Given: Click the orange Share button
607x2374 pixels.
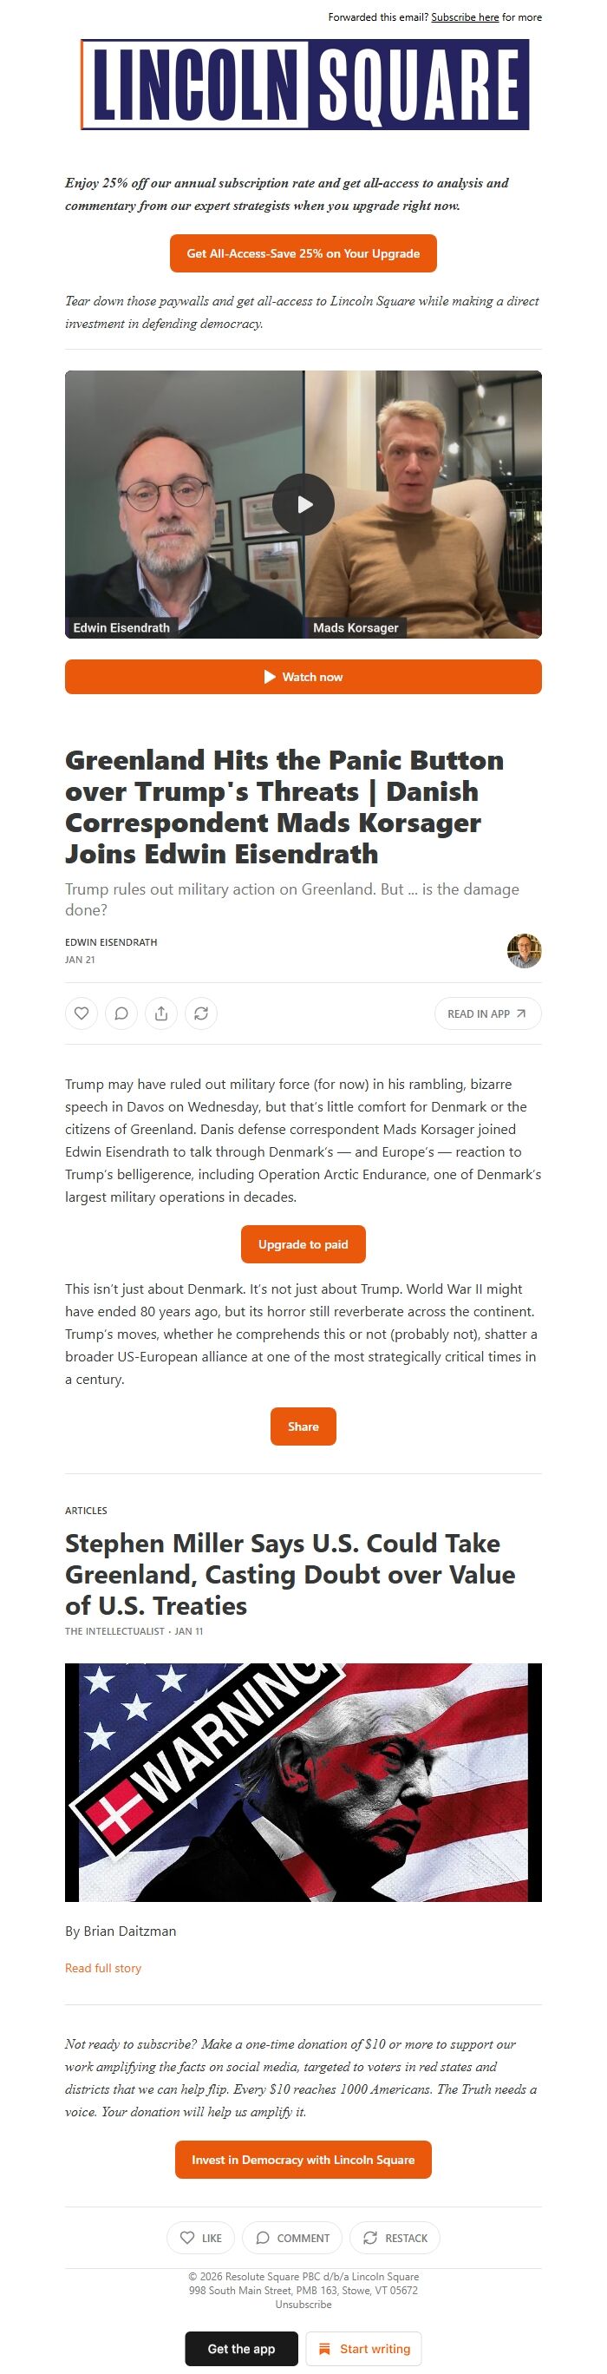Looking at the screenshot, I should [x=303, y=1426].
